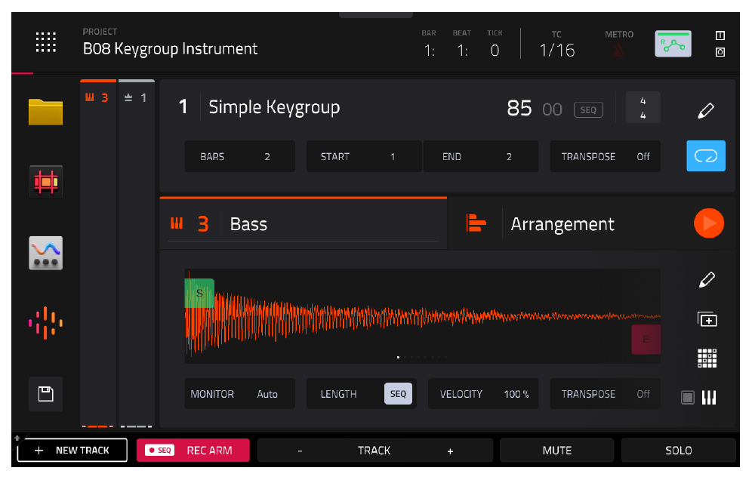Click the TICK position value

[x=495, y=50]
